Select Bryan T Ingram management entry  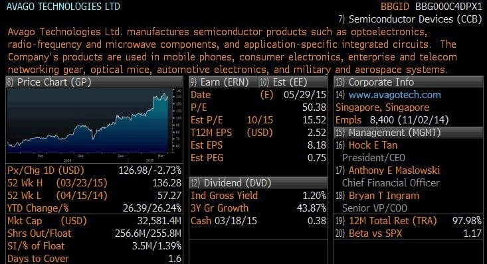tap(383, 196)
